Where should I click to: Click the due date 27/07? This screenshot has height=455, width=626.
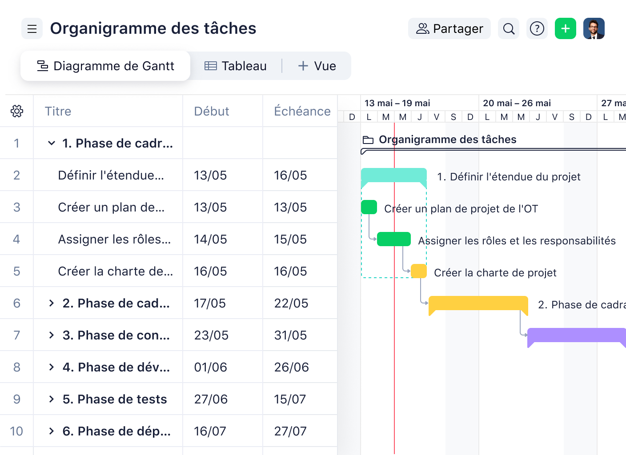tap(290, 431)
